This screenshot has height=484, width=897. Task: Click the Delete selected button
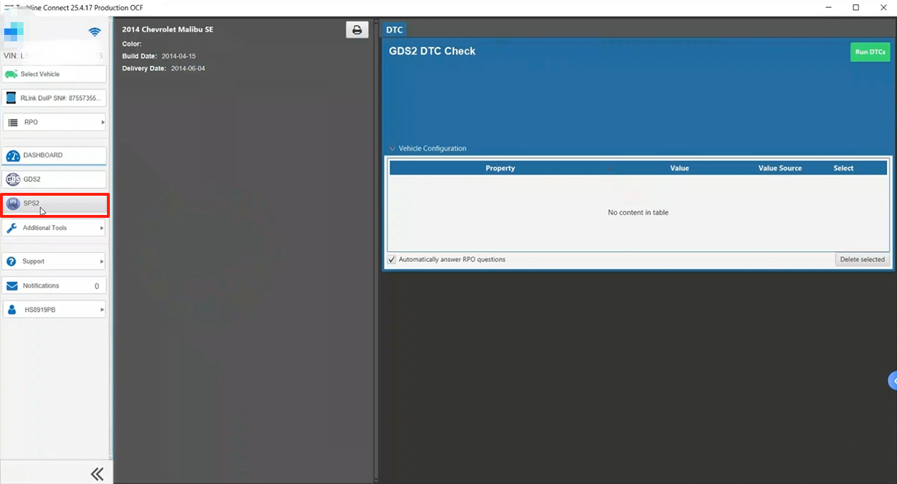pos(862,260)
